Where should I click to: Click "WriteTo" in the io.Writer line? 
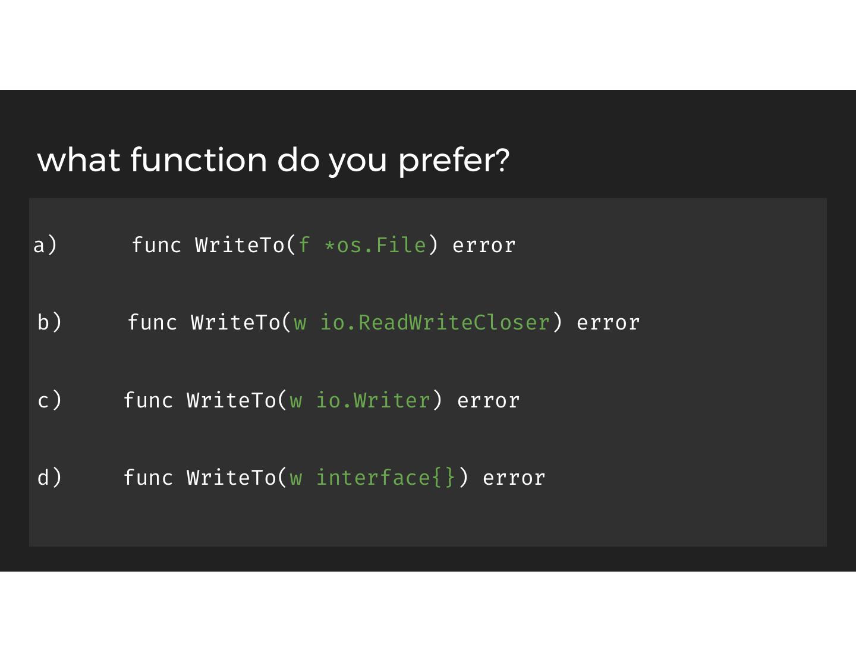(232, 400)
